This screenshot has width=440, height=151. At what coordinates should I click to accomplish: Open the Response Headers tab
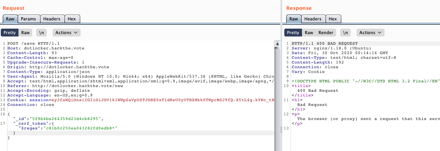point(313,19)
